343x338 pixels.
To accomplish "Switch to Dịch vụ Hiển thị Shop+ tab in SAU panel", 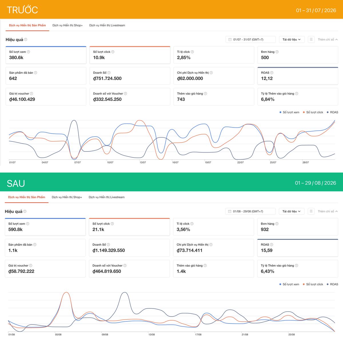I will click(67, 197).
